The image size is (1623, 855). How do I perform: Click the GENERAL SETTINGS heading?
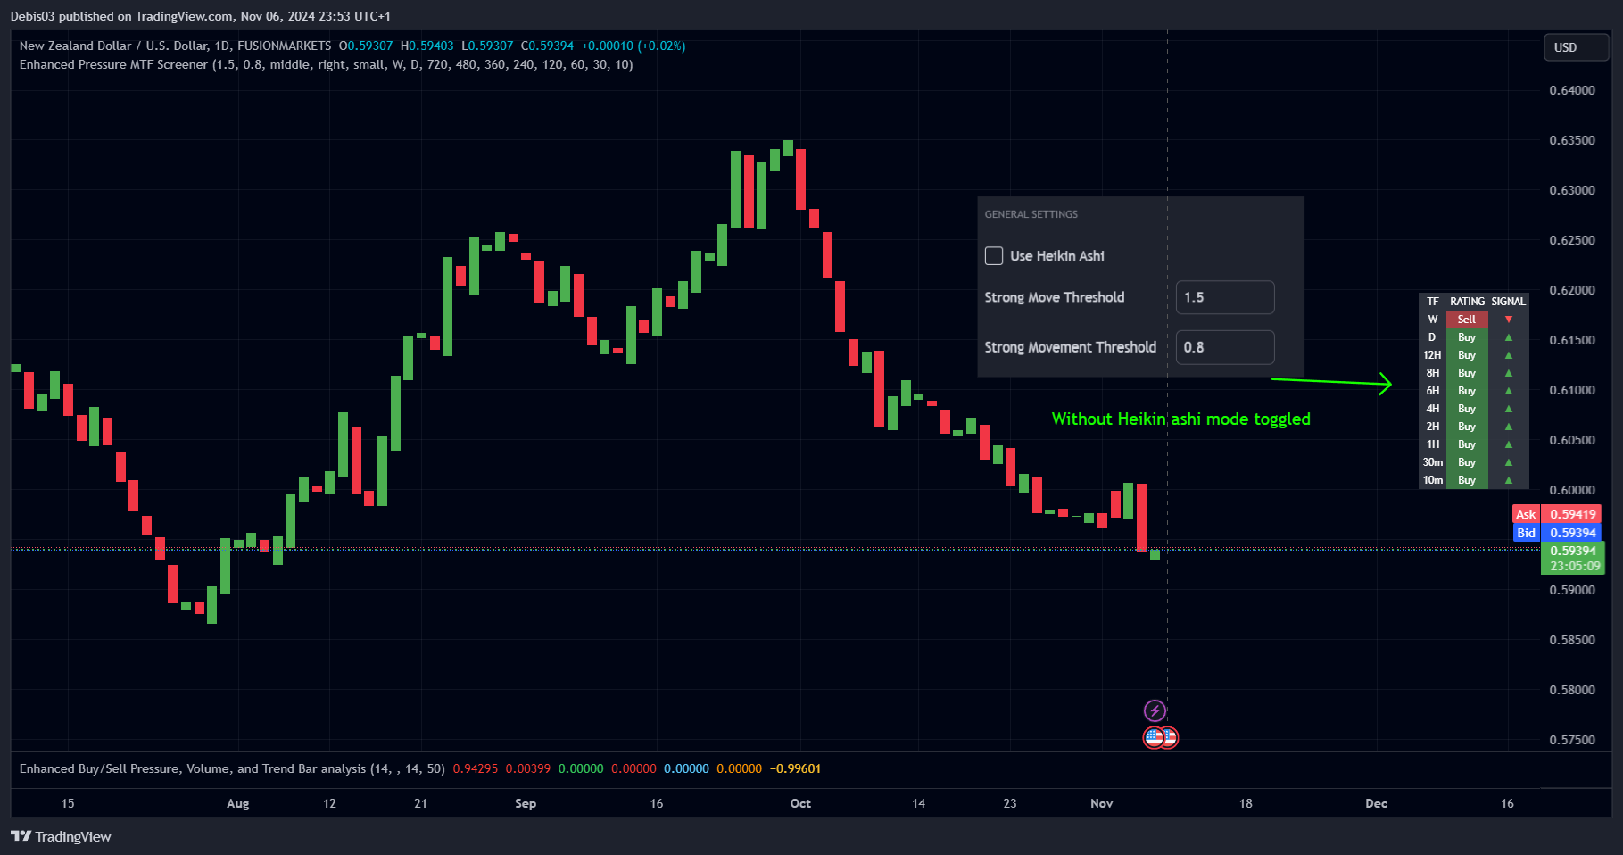[x=1031, y=214]
